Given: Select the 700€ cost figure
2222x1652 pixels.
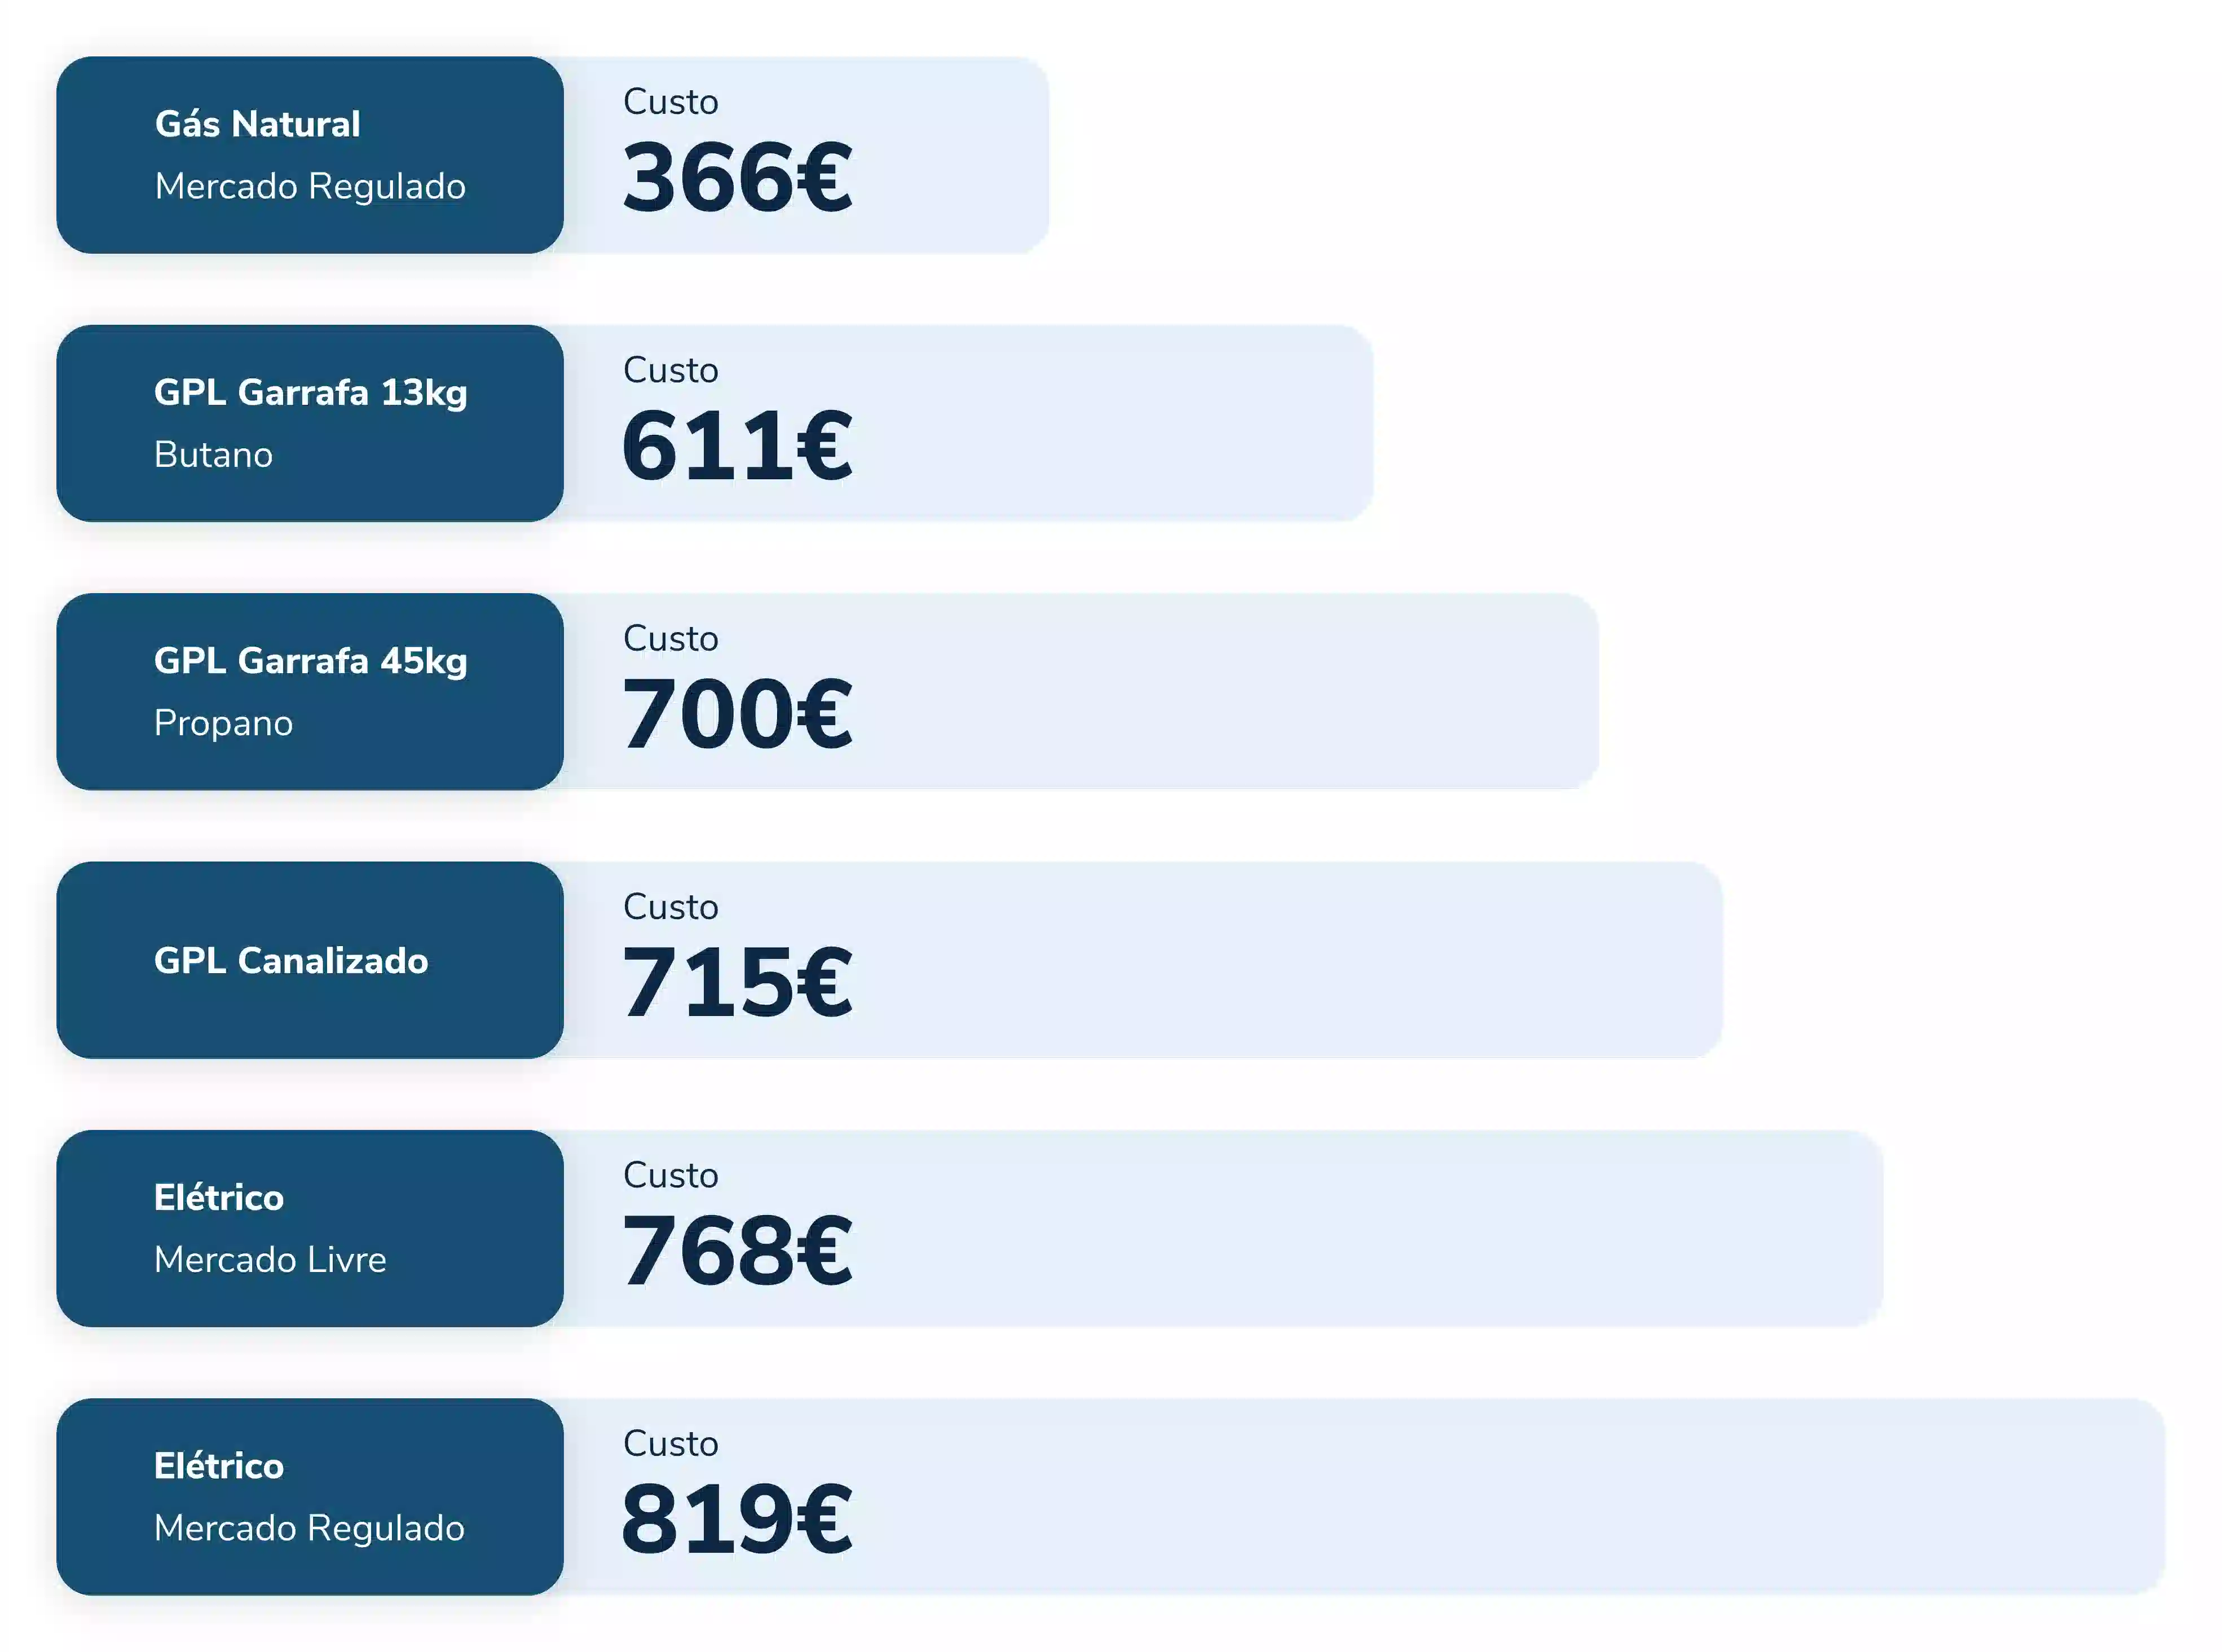Looking at the screenshot, I should click(x=737, y=714).
